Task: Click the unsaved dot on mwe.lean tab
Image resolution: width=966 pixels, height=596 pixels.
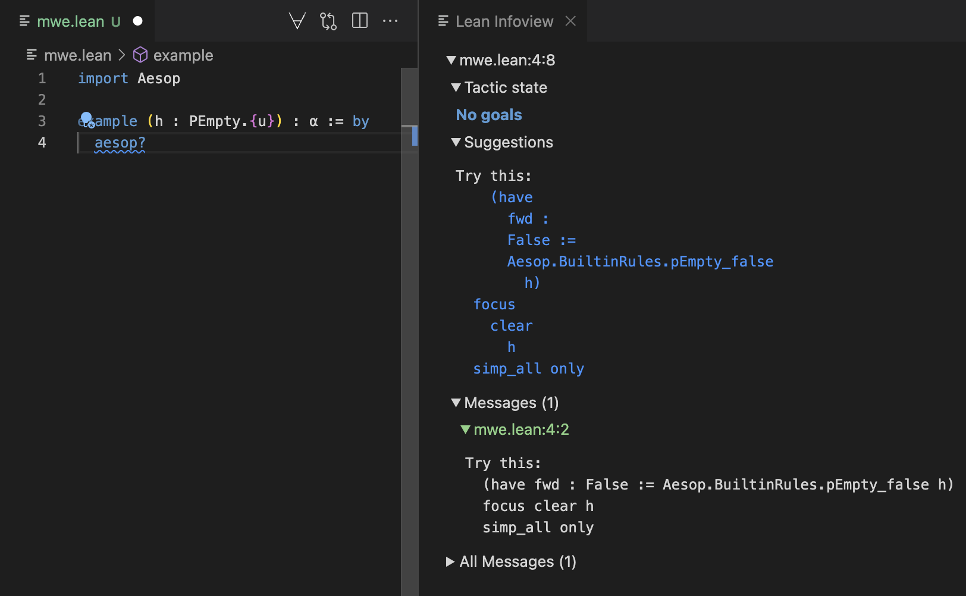Action: tap(138, 21)
